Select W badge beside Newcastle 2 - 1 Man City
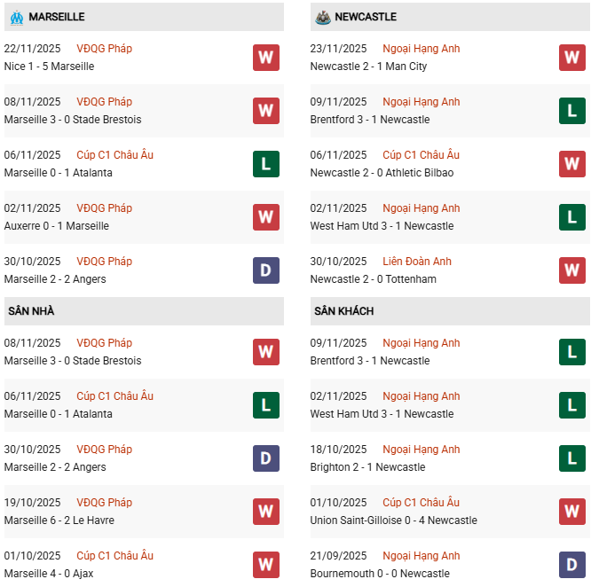The width and height of the screenshot is (591, 587). [x=571, y=58]
